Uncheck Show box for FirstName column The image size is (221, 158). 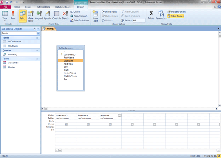88,124
